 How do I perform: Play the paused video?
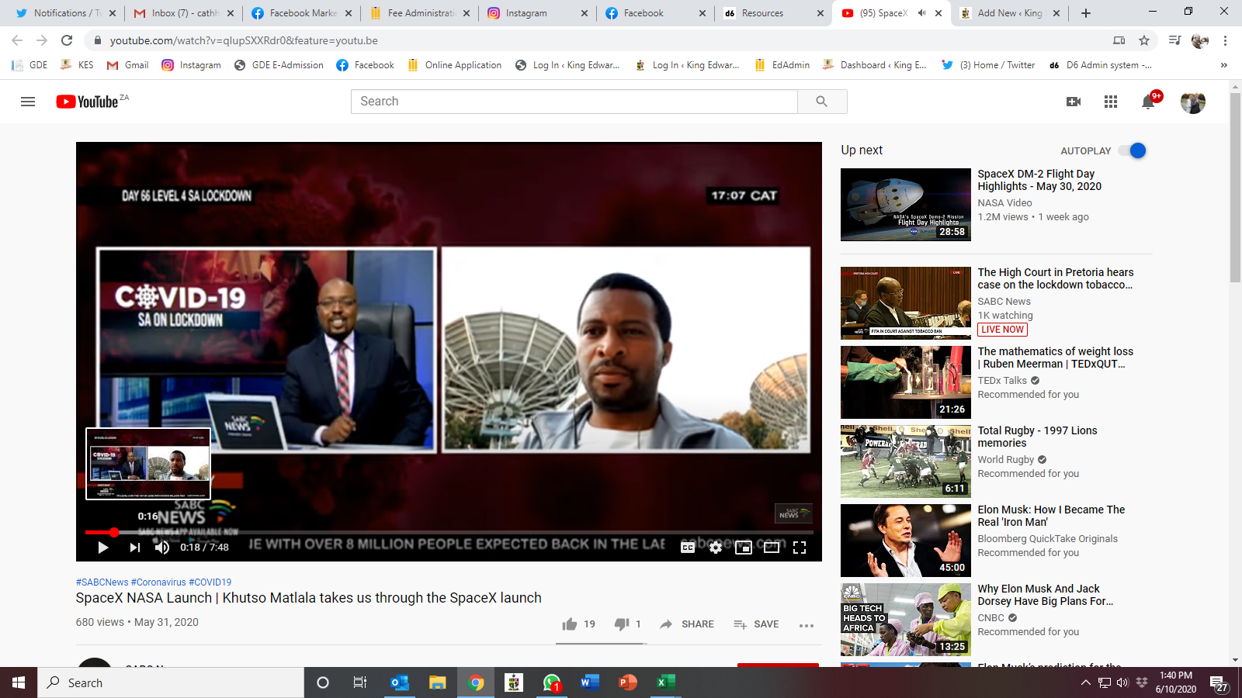[102, 548]
